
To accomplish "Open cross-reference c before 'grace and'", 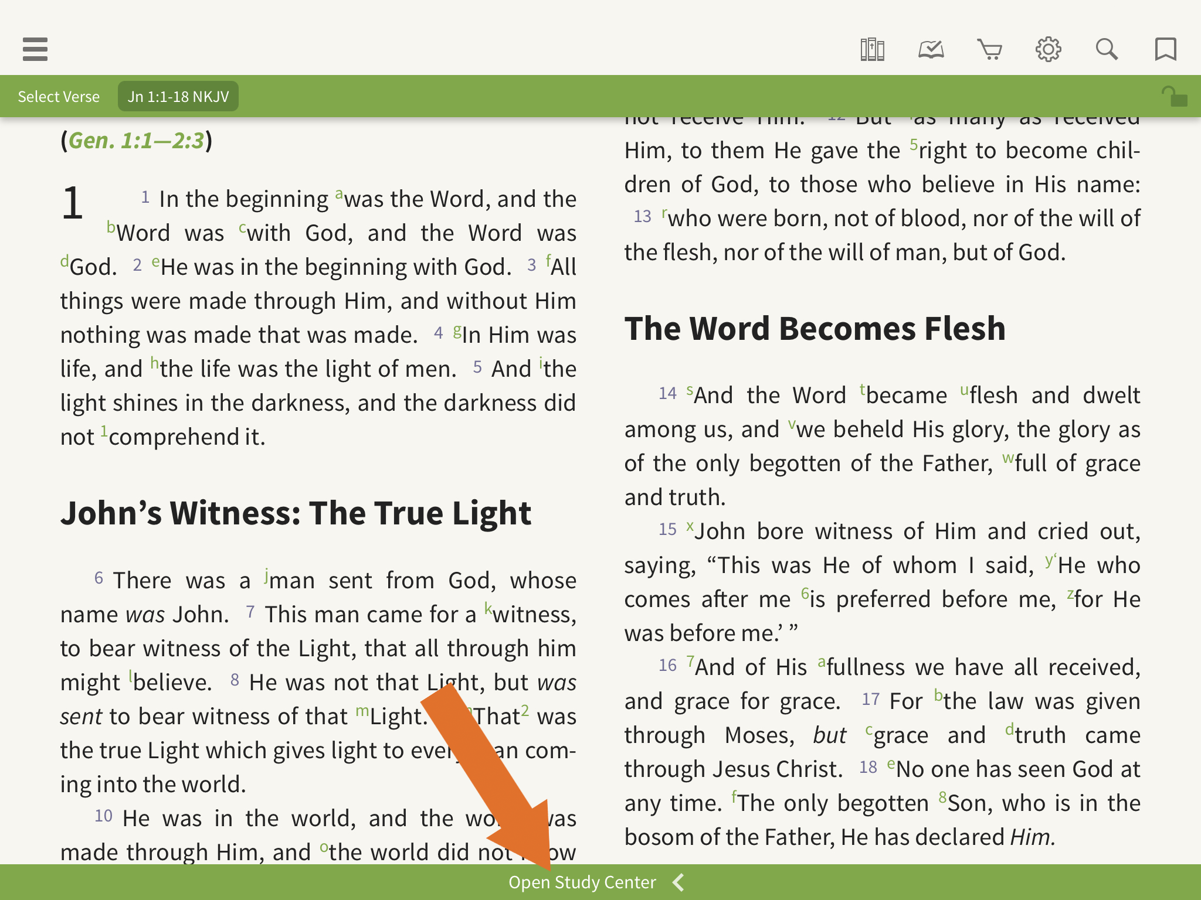I will coord(869,729).
